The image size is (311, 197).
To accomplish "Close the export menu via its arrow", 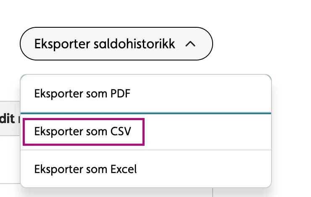I will pyautogui.click(x=190, y=44).
